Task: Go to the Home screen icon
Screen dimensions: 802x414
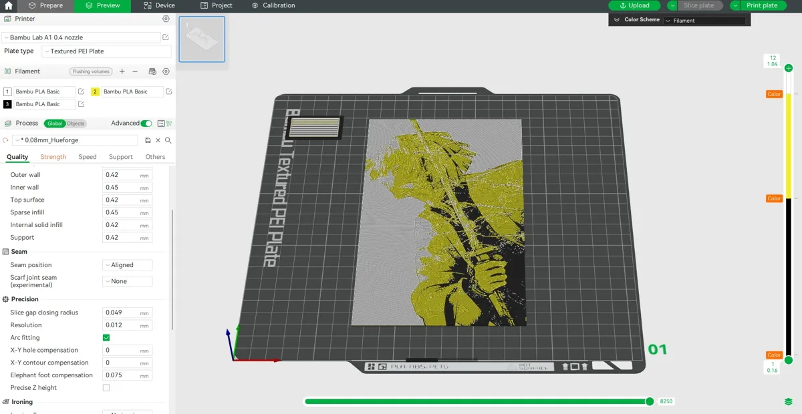Action: 8,5
